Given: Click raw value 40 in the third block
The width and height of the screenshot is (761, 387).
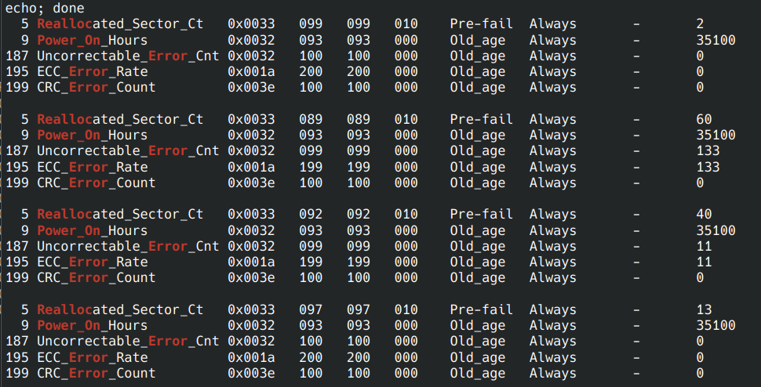Looking at the screenshot, I should point(704,214).
